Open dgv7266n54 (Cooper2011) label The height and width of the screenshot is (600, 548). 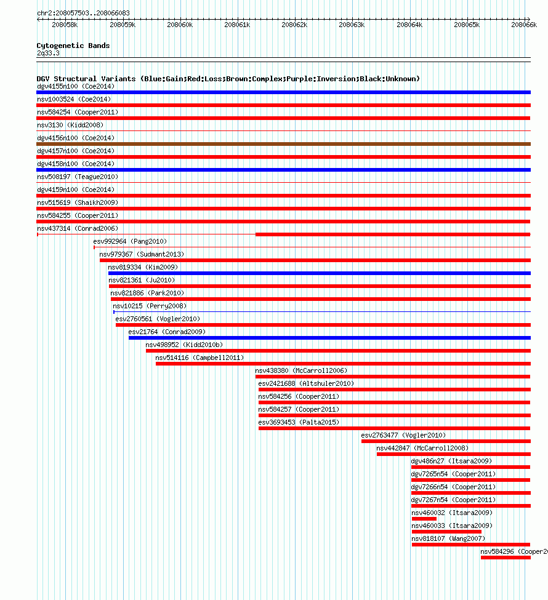coord(453,487)
